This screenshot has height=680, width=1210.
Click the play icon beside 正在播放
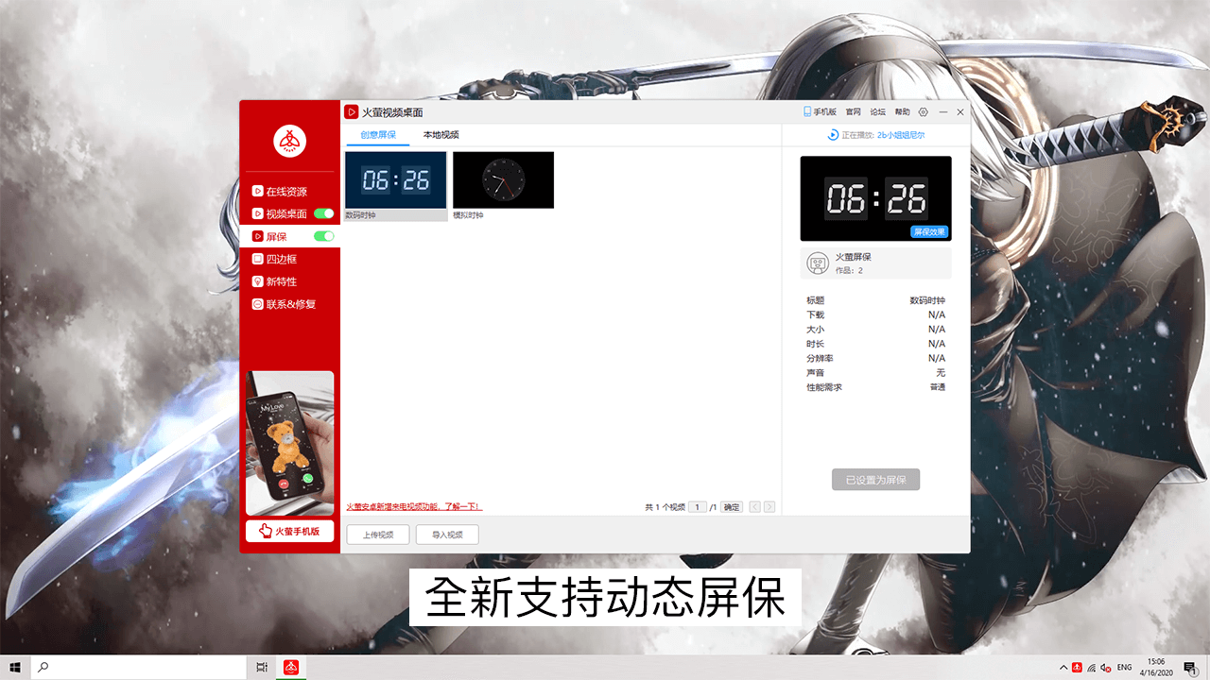point(833,135)
